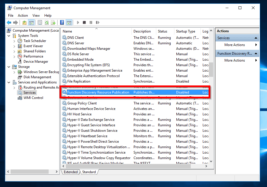Click the services list scroll down arrow
This screenshot has height=187, width=267.
pos(211,161)
